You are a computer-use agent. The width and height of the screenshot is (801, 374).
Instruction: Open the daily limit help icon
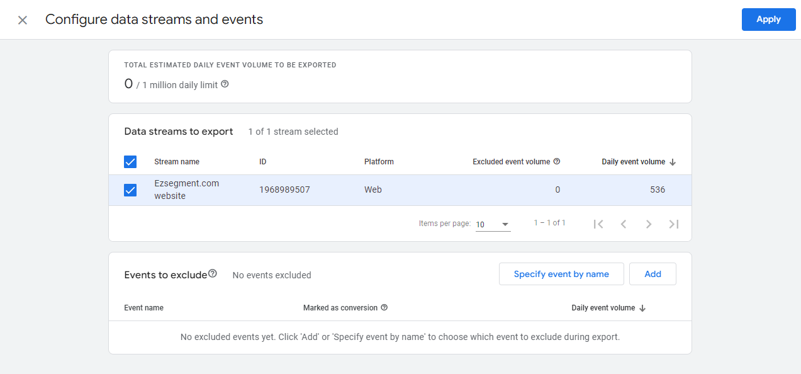point(225,83)
